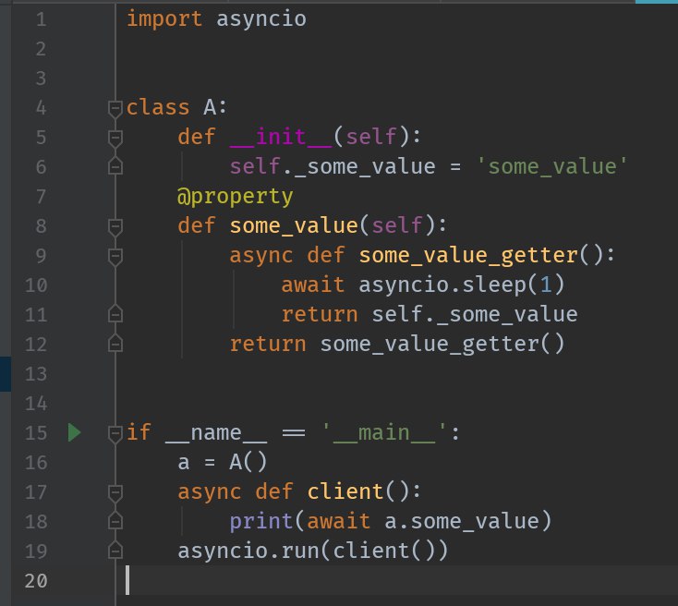This screenshot has width=678, height=606.
Task: Collapse some_value_getter fold on line 9
Action: (x=115, y=257)
